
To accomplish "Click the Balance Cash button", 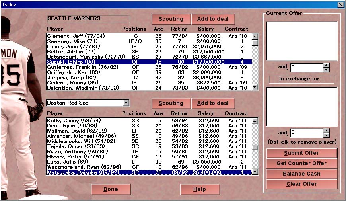I will pos(301,174).
